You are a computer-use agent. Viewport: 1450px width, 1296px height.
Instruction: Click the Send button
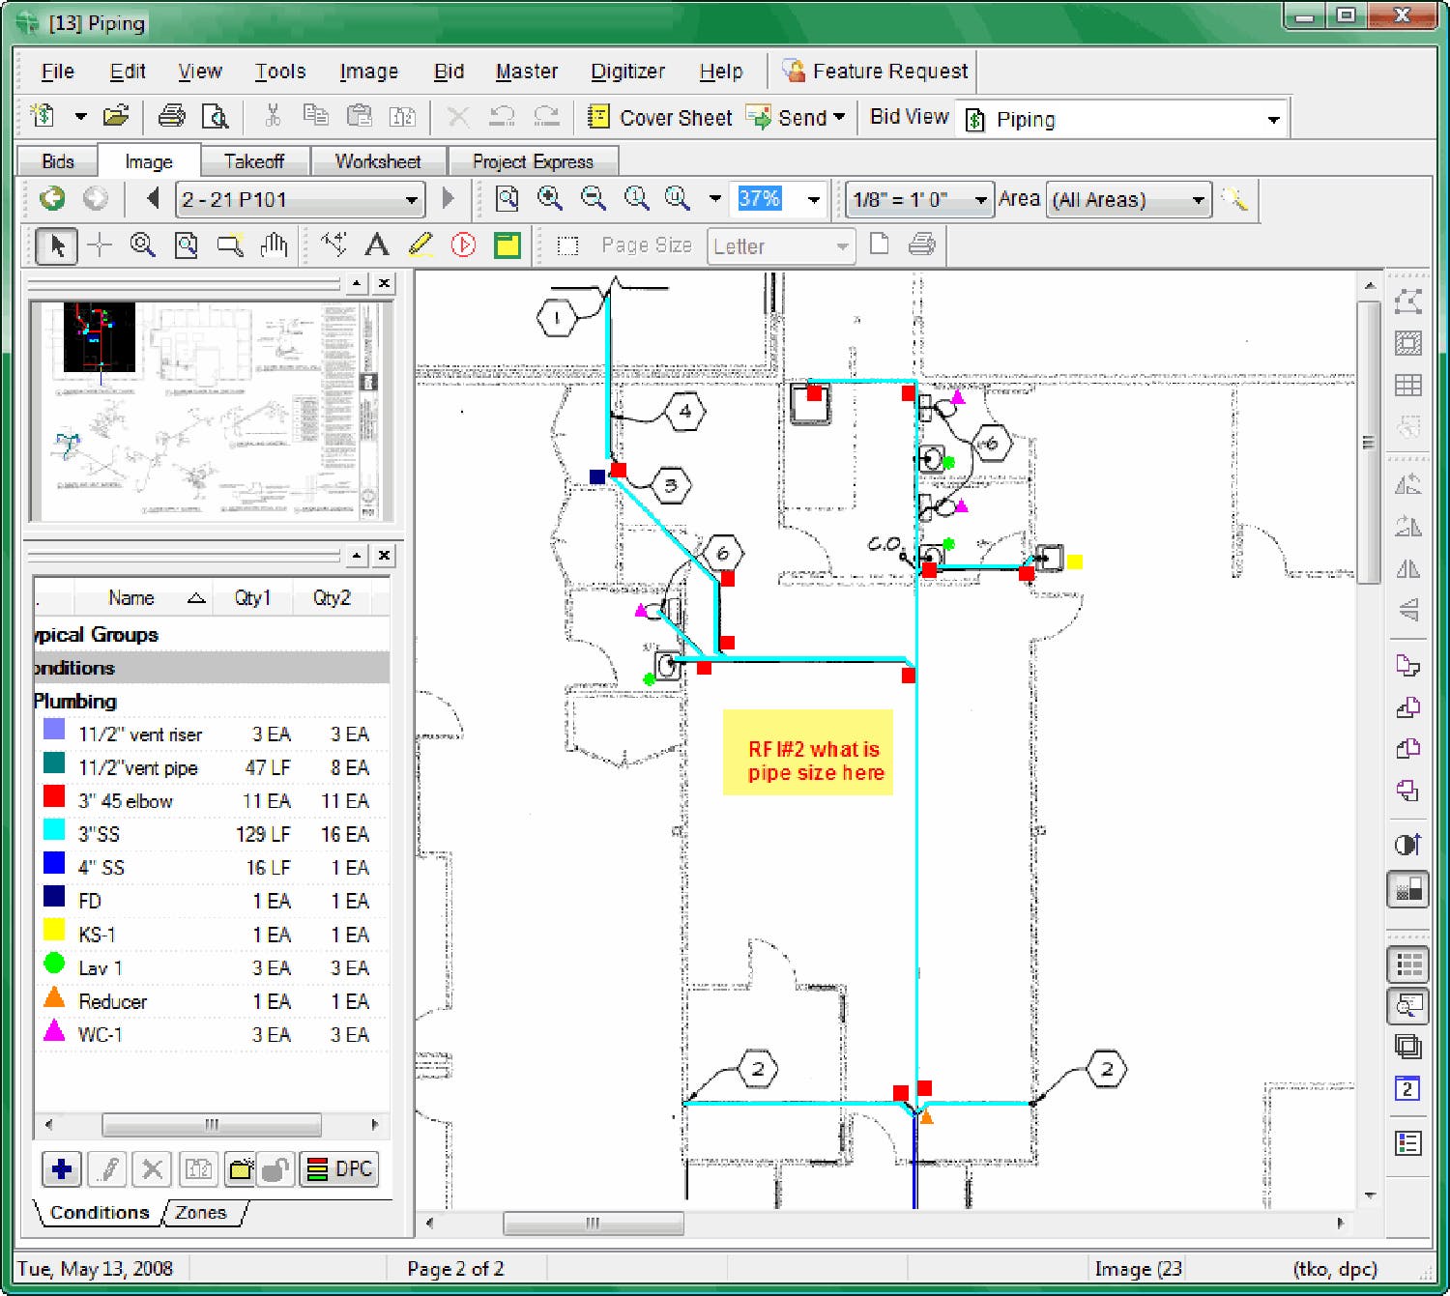[789, 118]
